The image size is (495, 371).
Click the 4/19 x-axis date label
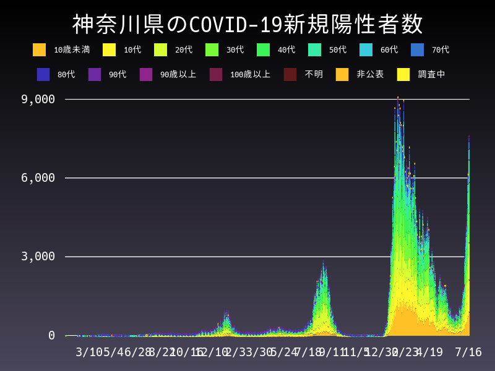tap(429, 352)
